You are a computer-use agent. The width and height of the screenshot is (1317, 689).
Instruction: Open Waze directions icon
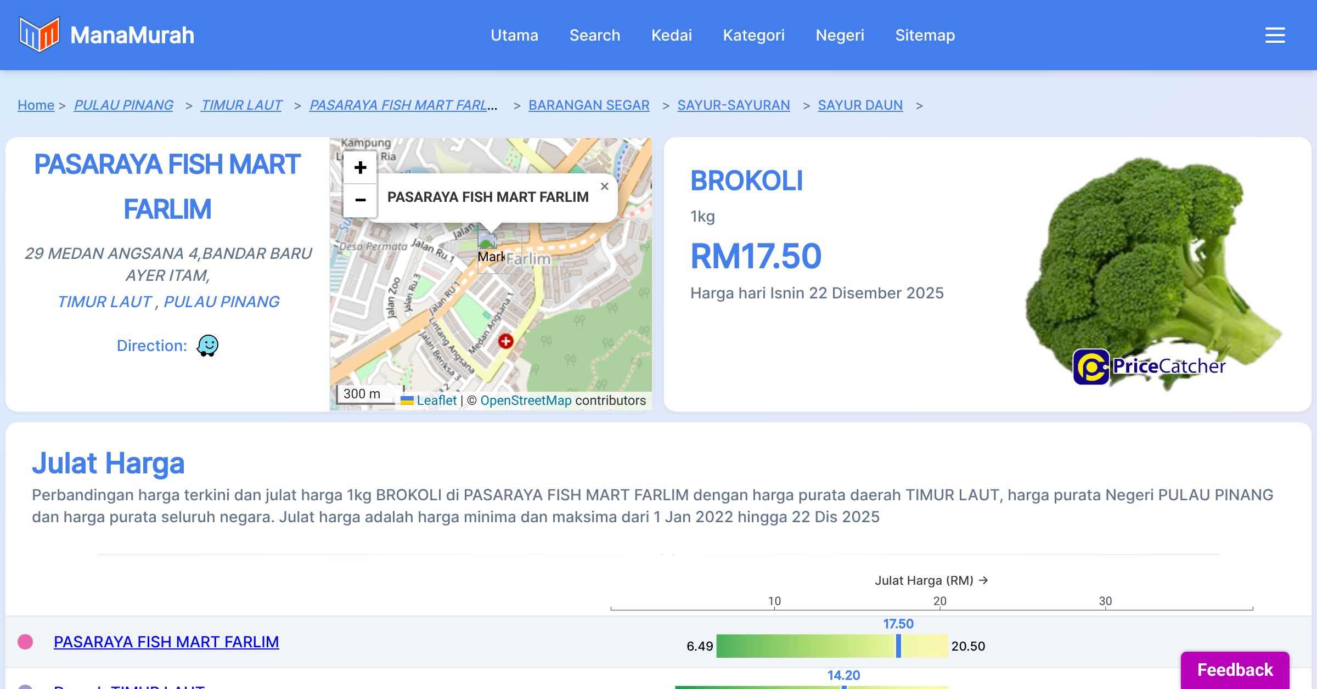click(207, 346)
